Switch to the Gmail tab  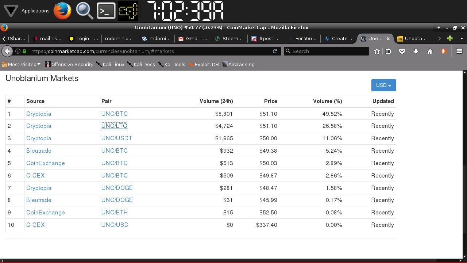tap(193, 38)
